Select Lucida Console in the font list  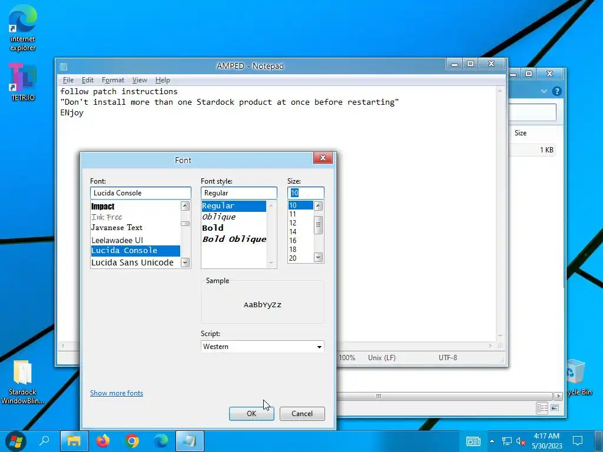click(x=135, y=251)
